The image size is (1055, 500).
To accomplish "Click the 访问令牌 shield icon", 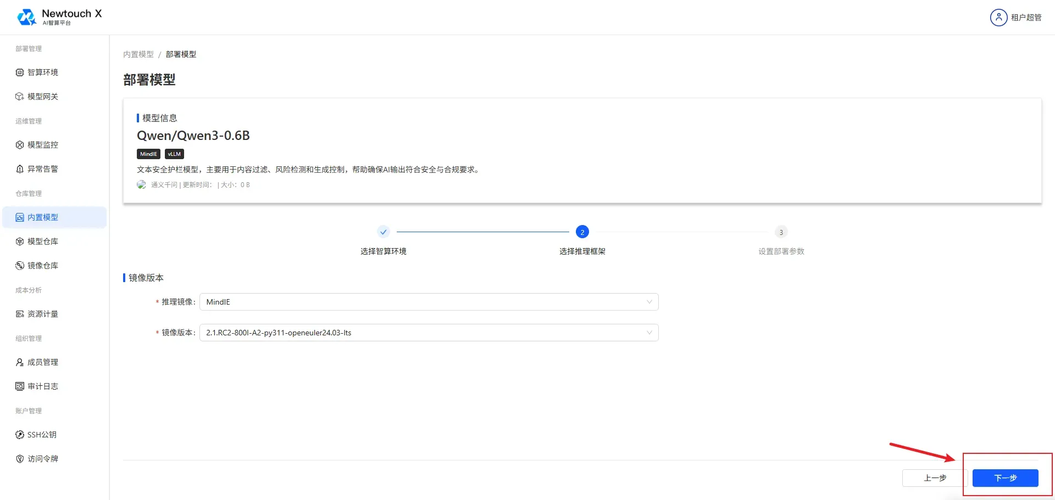I will (20, 459).
